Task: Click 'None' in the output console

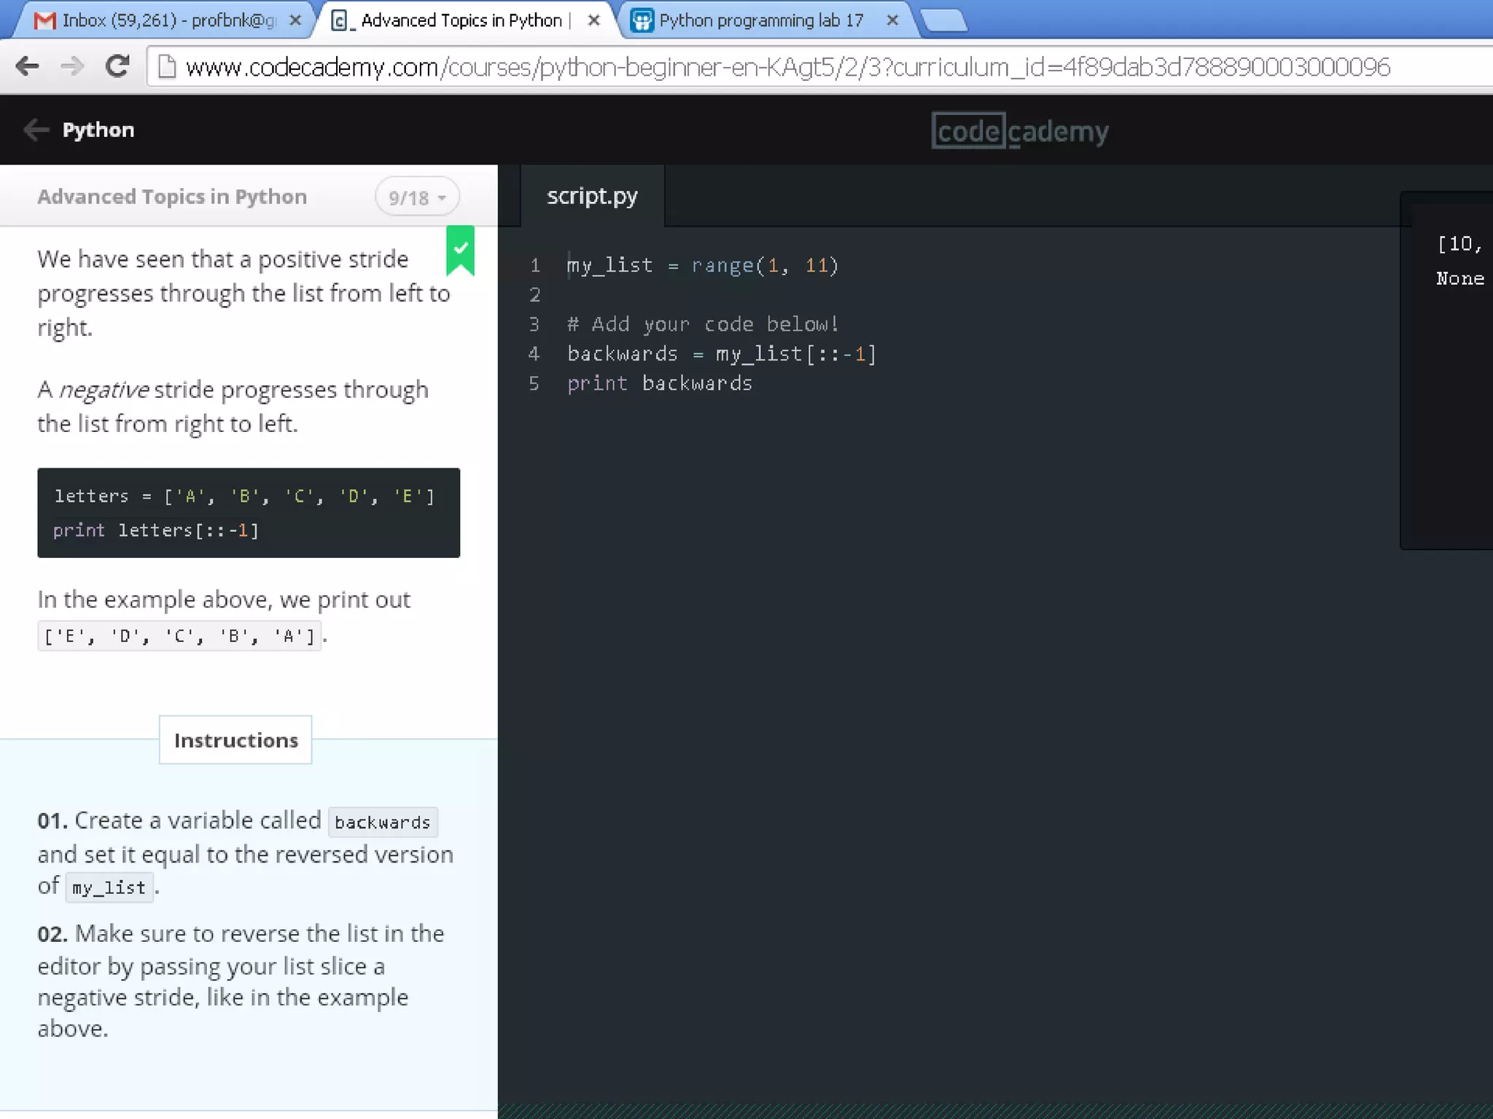Action: [x=1460, y=278]
